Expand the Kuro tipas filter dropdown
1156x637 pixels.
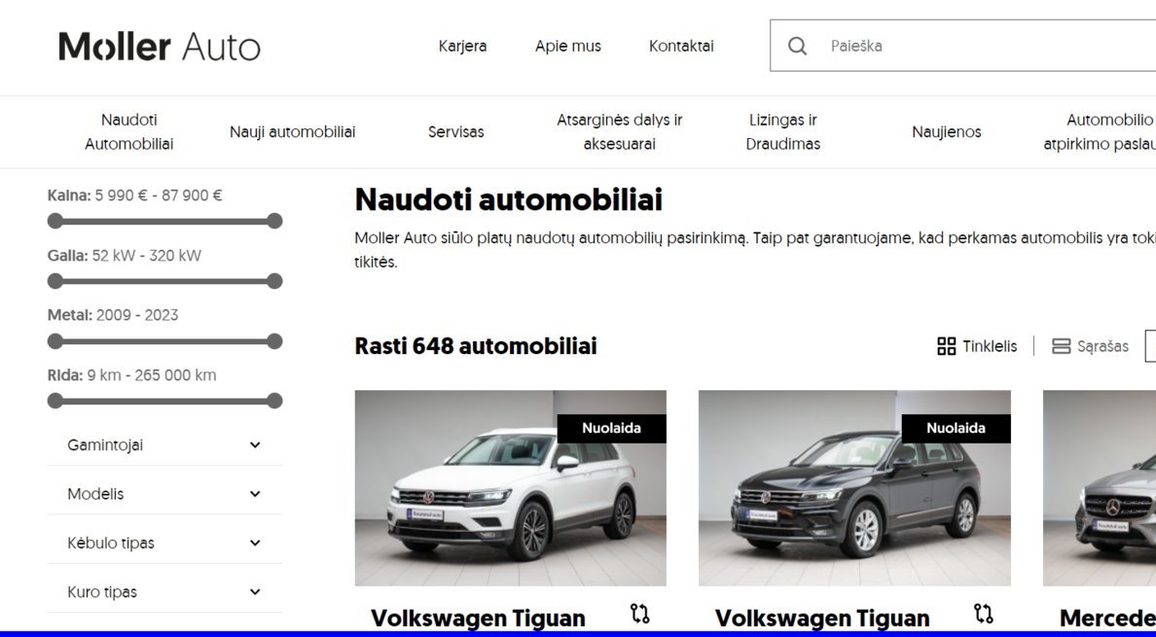click(164, 592)
